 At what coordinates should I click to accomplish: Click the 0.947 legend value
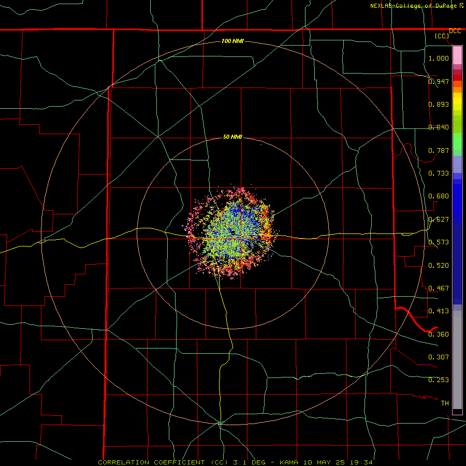pos(439,81)
